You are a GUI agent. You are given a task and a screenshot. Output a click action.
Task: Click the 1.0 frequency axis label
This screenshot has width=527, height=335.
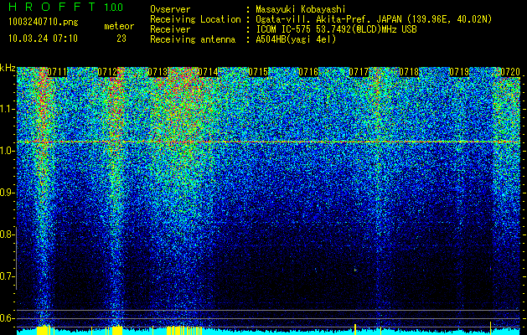(7, 151)
